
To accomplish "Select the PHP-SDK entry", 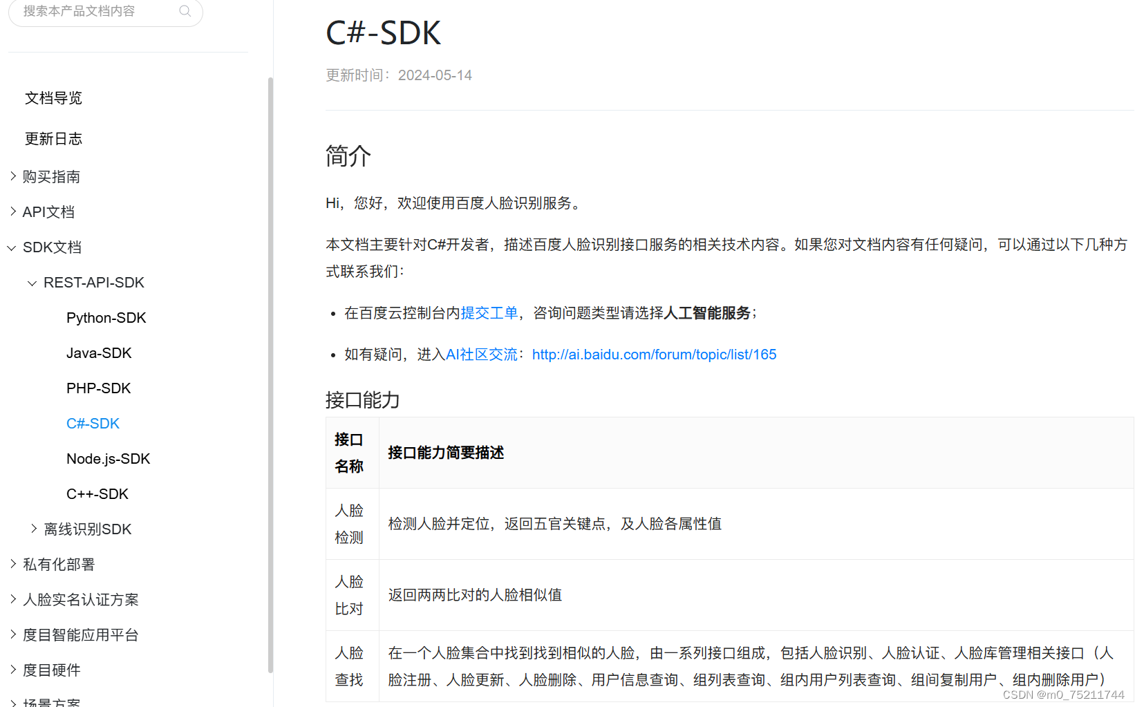I will [98, 388].
